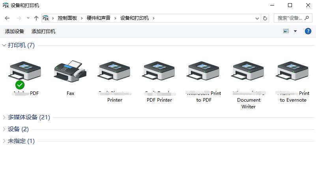Click the search magnifier icon
Viewport: 316px width, 195px height.
(307, 18)
